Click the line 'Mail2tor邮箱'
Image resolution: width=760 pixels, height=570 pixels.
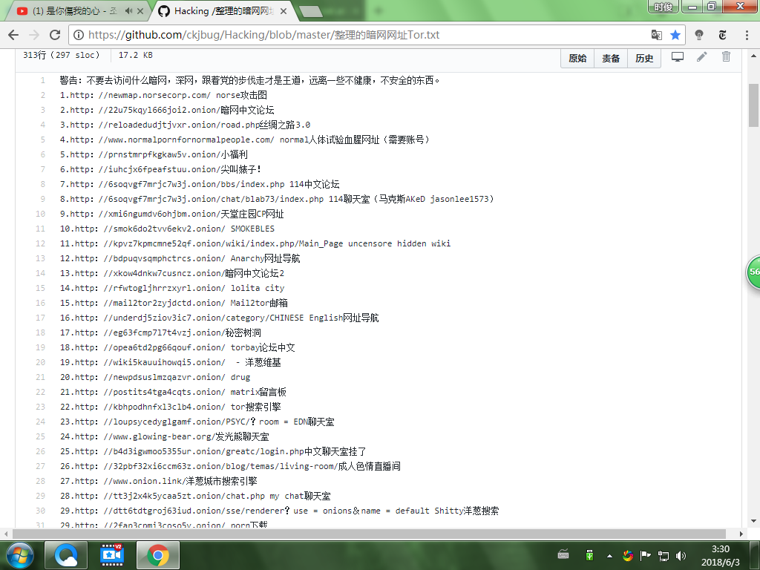pyautogui.click(x=174, y=303)
